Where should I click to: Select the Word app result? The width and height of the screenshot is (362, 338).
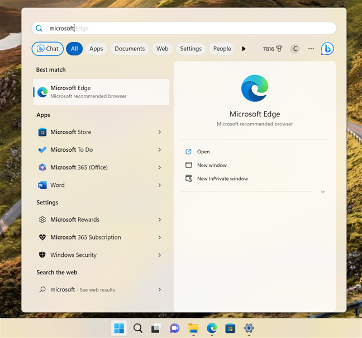[100, 185]
